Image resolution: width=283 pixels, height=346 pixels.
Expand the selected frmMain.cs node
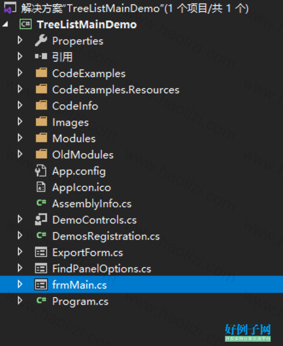tap(20, 284)
